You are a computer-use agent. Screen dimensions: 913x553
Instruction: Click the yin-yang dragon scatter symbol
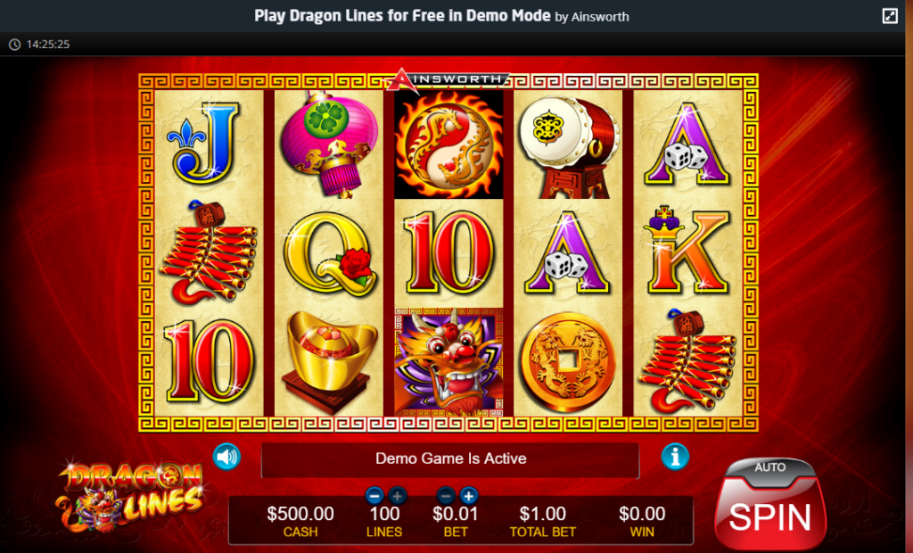pos(448,144)
